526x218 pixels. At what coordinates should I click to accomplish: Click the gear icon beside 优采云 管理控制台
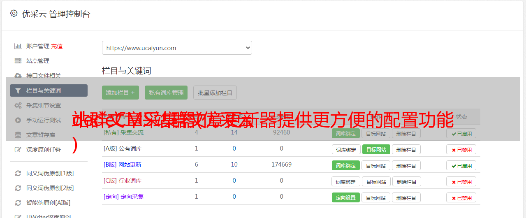click(14, 14)
